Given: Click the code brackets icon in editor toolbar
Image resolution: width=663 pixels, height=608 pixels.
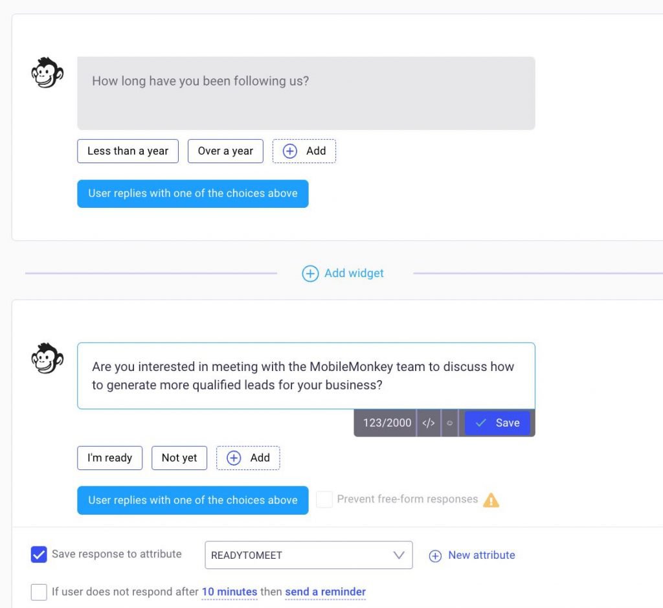Looking at the screenshot, I should click(429, 423).
